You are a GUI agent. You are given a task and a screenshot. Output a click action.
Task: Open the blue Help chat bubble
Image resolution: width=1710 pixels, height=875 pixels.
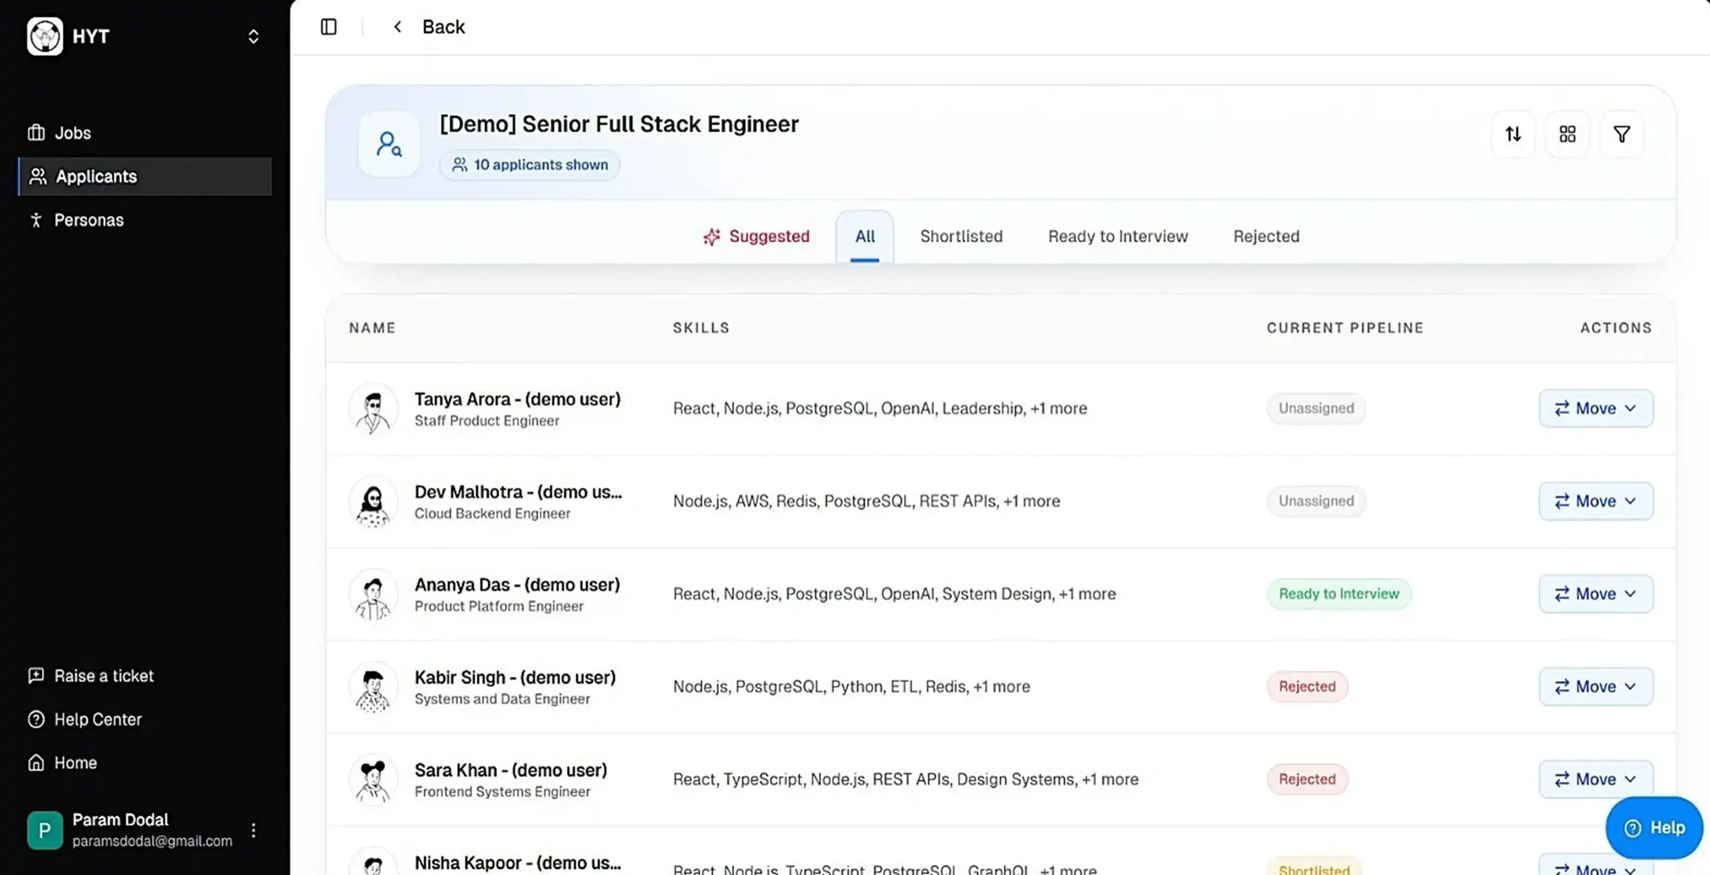(x=1654, y=827)
